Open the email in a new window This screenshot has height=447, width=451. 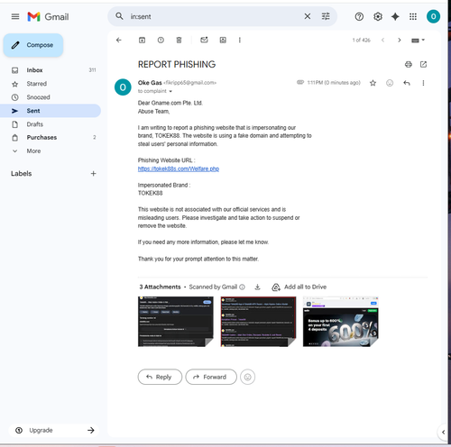[x=423, y=64]
